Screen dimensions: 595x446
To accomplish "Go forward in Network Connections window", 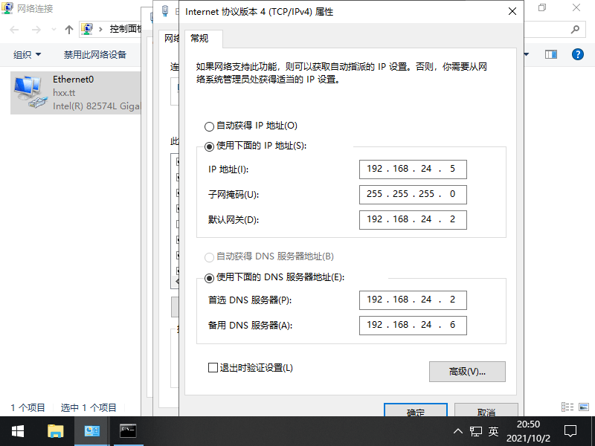I will (x=36, y=30).
